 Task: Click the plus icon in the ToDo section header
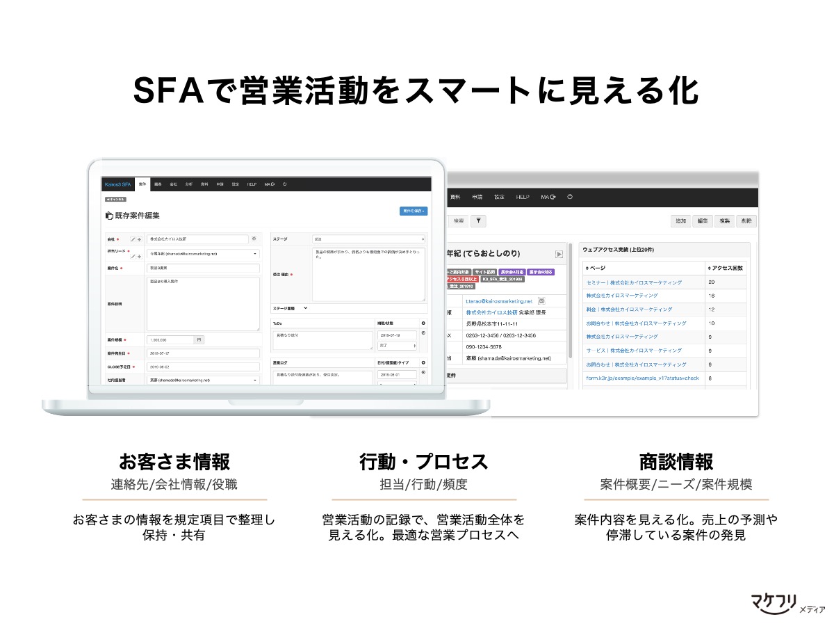pyautogui.click(x=422, y=323)
